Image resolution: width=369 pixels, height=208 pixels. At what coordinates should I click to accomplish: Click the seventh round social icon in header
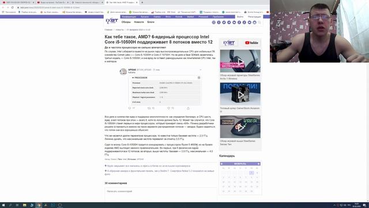point(244,23)
